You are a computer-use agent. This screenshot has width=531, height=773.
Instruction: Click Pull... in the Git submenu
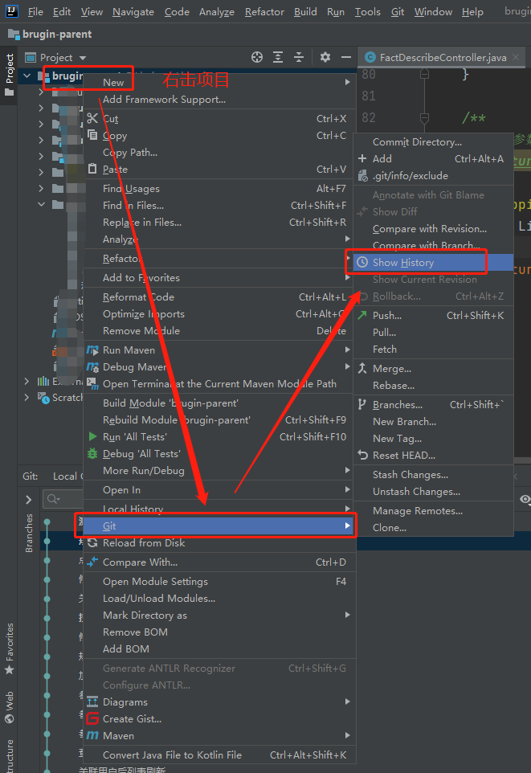pyautogui.click(x=433, y=333)
